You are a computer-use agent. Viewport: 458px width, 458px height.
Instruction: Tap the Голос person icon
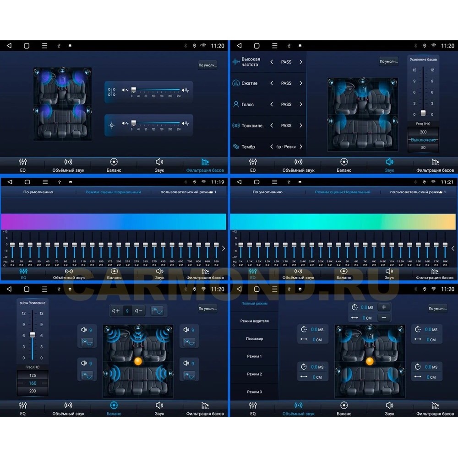click(236, 104)
